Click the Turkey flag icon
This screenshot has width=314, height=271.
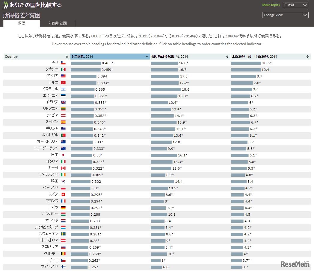click(63, 83)
